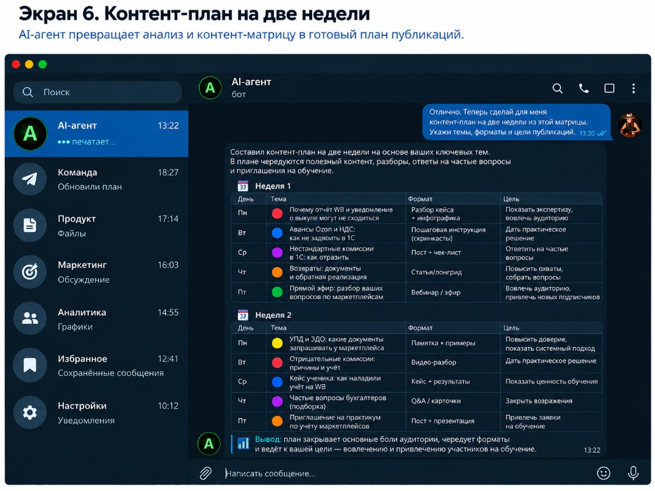The height and width of the screenshot is (491, 655).
Task: Click Команда paper plane avatar
Action: (x=29, y=179)
